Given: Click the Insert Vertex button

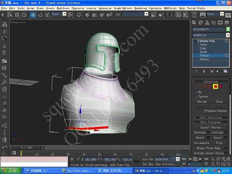Looking at the screenshot, I should click(x=210, y=127).
